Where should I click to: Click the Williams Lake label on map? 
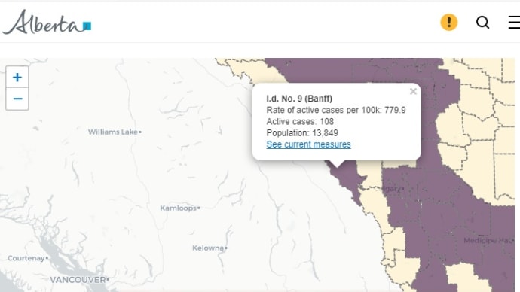pos(113,132)
